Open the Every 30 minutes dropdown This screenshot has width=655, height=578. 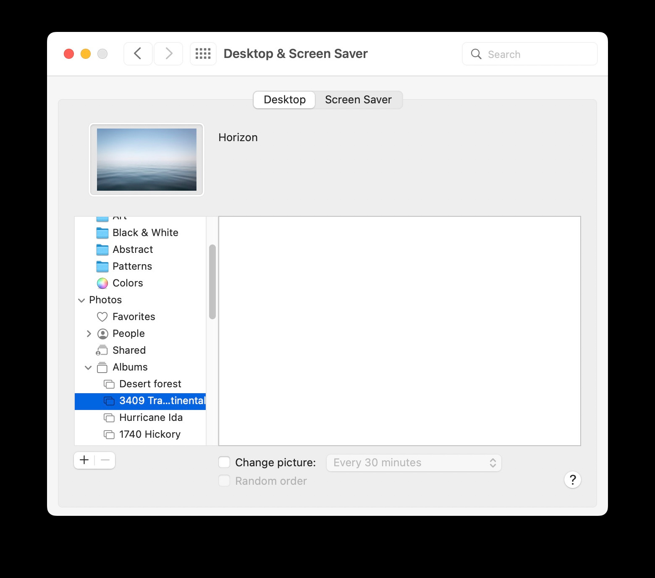[414, 463]
